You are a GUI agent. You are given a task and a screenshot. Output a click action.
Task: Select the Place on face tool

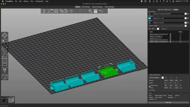click(x=5, y=56)
